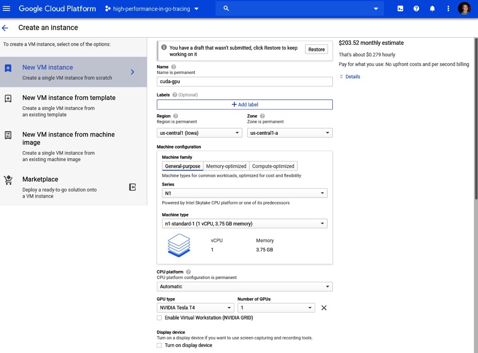Click the help icon beside CPU platform
Image resolution: width=478 pixels, height=353 pixels.
tap(188, 272)
